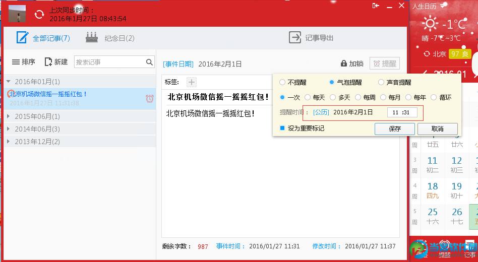
Task: Click the sync refresh icon
Action: pyautogui.click(x=39, y=14)
